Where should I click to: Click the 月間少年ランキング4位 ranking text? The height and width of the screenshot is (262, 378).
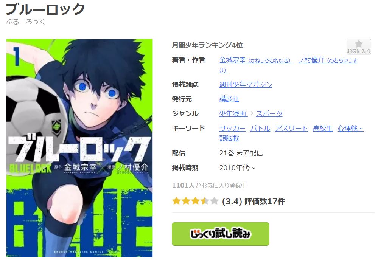(207, 45)
